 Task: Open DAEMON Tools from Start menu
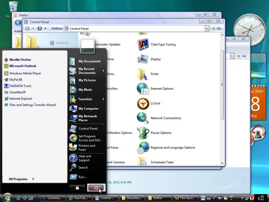point(18,86)
